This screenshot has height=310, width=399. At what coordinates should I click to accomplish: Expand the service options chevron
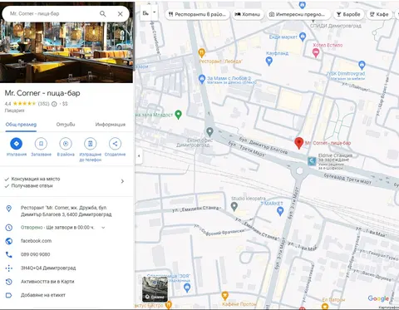[x=122, y=181]
